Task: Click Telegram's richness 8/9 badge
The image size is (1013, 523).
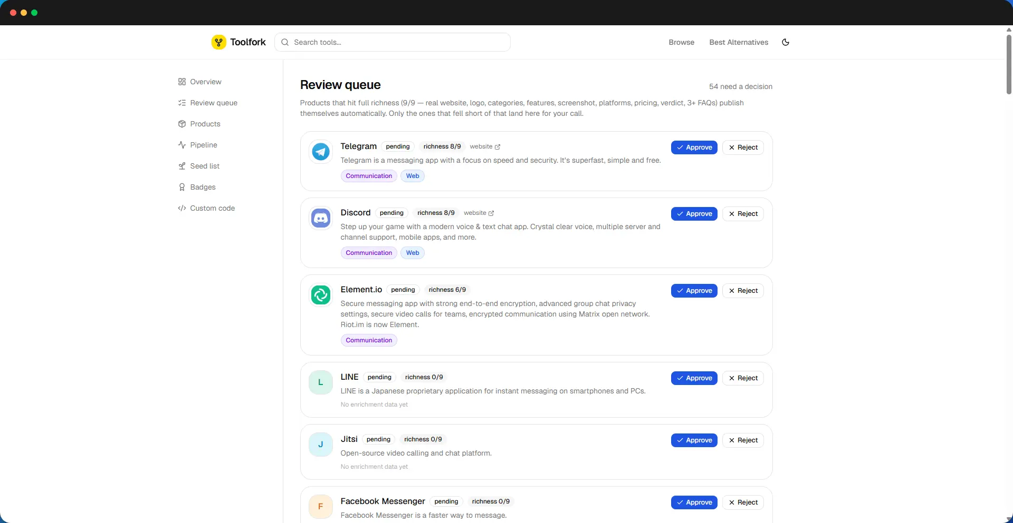Action: [x=442, y=146]
